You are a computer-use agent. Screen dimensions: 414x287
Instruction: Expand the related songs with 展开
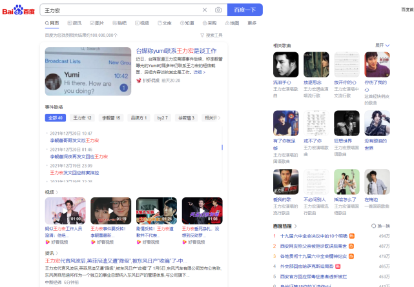click(382, 45)
